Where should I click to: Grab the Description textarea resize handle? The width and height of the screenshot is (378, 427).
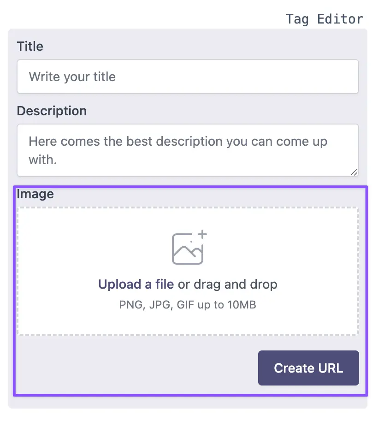[x=354, y=172]
